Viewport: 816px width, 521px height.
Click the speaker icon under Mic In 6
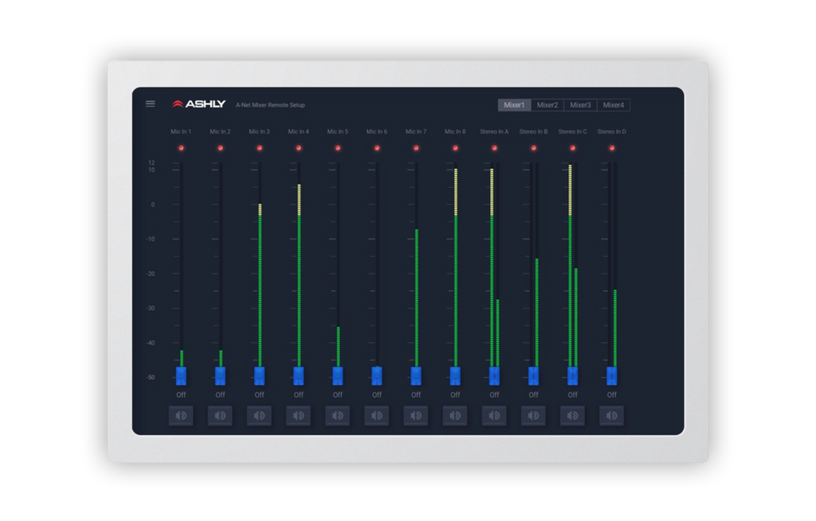tap(377, 415)
